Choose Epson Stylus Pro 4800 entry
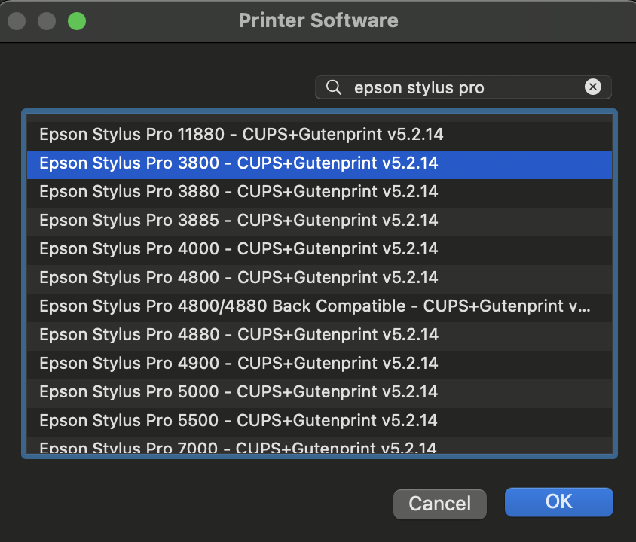The image size is (636, 542). pyautogui.click(x=320, y=278)
